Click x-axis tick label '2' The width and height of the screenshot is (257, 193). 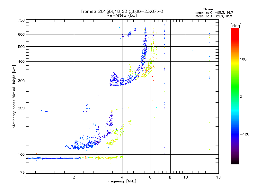(x=74, y=177)
